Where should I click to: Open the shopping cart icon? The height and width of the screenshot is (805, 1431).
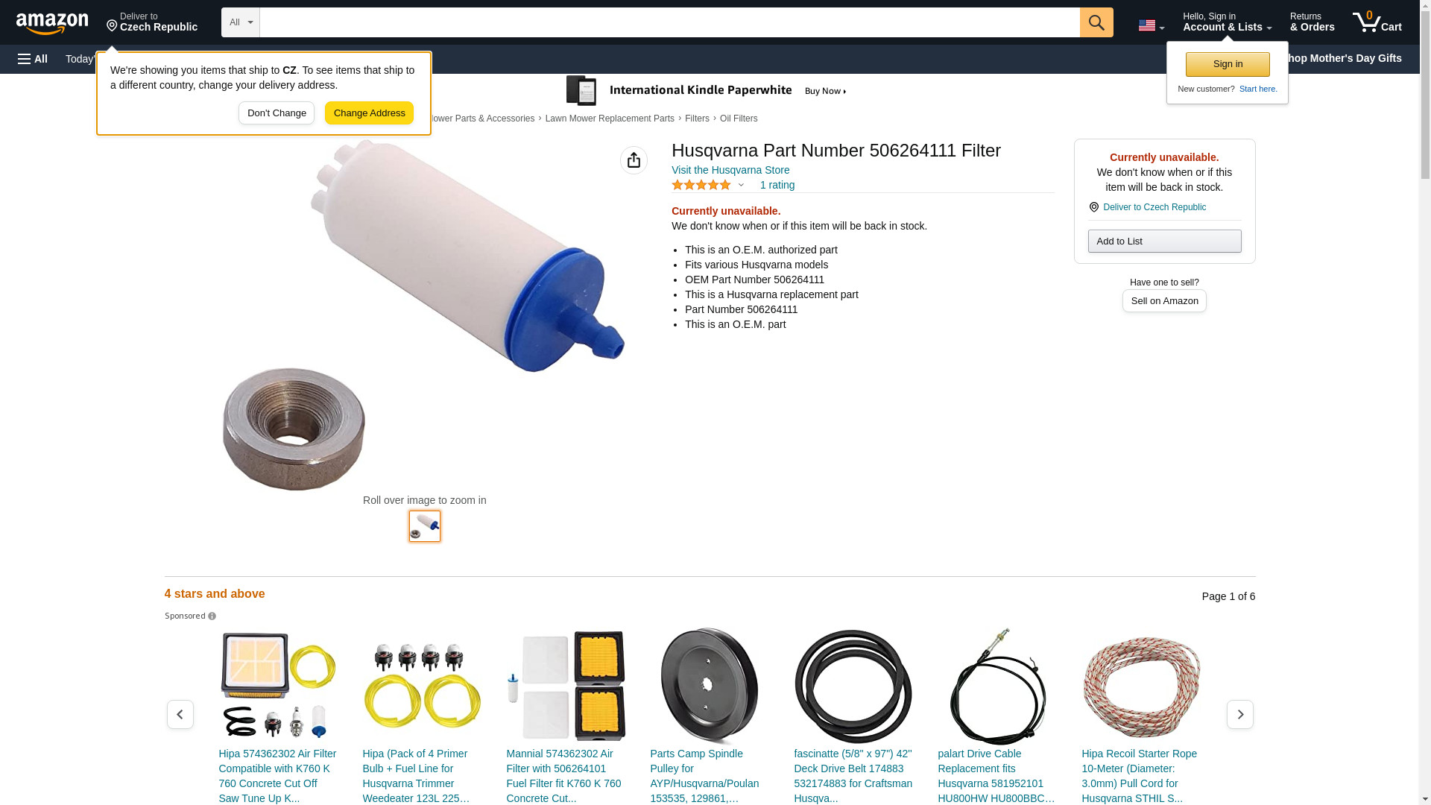point(1377,22)
